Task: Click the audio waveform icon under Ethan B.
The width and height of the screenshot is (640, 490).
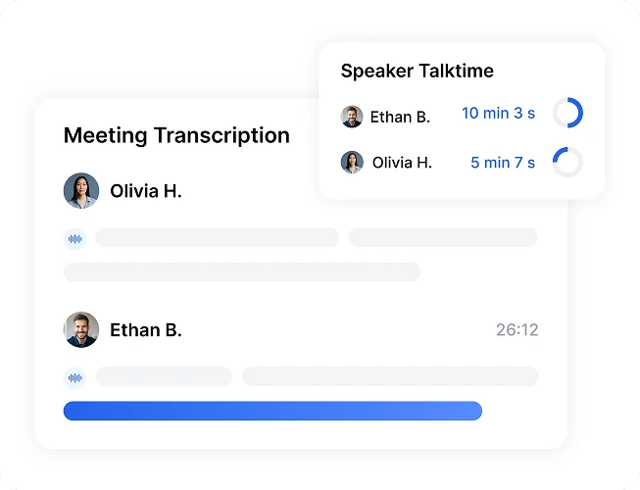Action: 74,377
